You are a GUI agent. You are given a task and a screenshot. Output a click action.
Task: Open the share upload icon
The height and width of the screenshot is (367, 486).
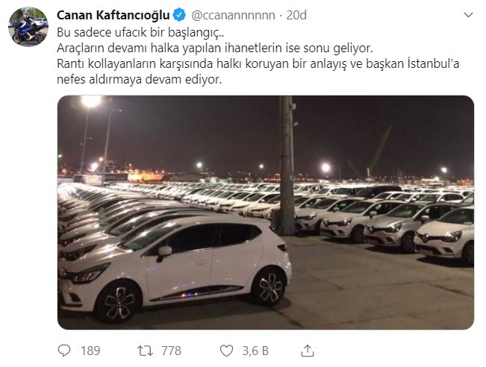tap(307, 351)
